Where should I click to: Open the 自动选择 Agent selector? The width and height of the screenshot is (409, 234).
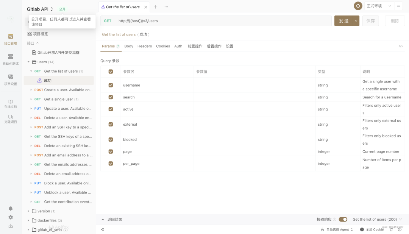[x=337, y=229]
